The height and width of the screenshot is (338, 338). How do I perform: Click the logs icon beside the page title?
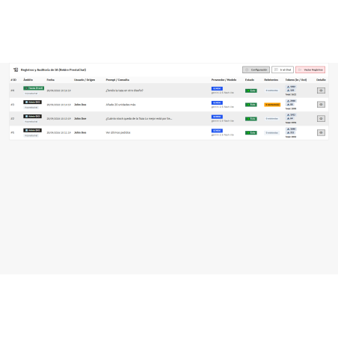(16, 70)
